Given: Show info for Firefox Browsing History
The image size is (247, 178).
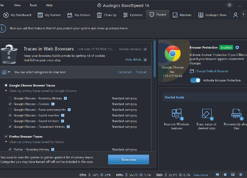Looking at the screenshot, I should pyautogui.click(x=53, y=149).
